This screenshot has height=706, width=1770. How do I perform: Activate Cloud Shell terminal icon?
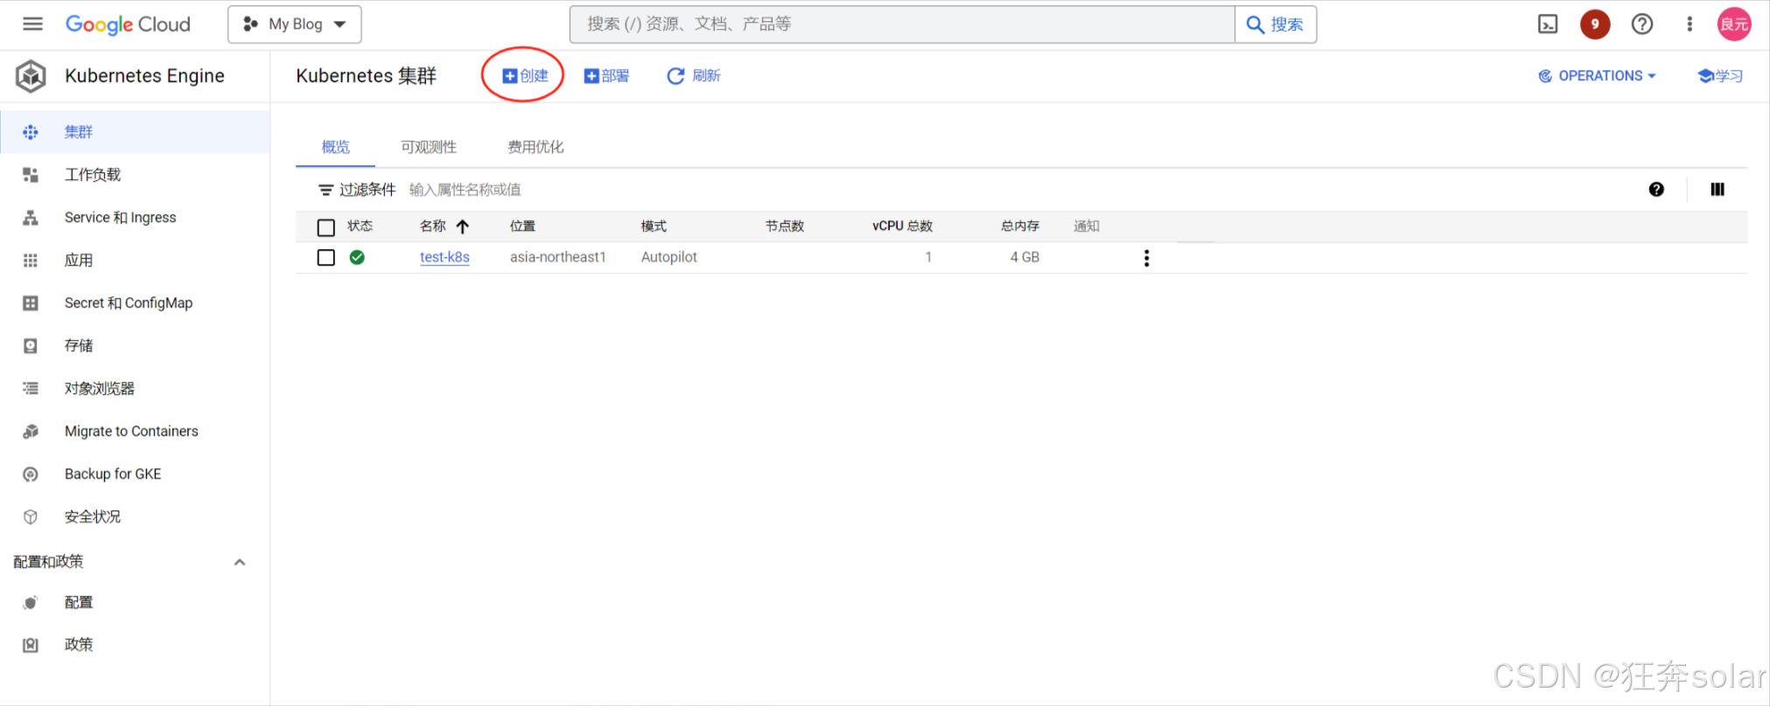(x=1548, y=24)
